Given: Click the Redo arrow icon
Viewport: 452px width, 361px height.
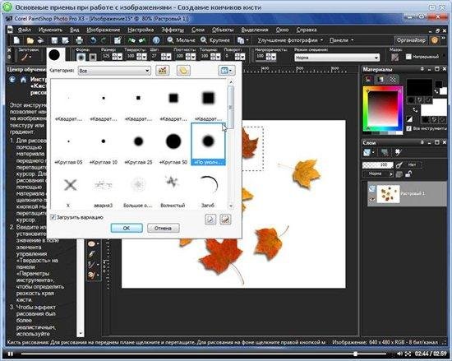Looking at the screenshot, I should (x=104, y=40).
